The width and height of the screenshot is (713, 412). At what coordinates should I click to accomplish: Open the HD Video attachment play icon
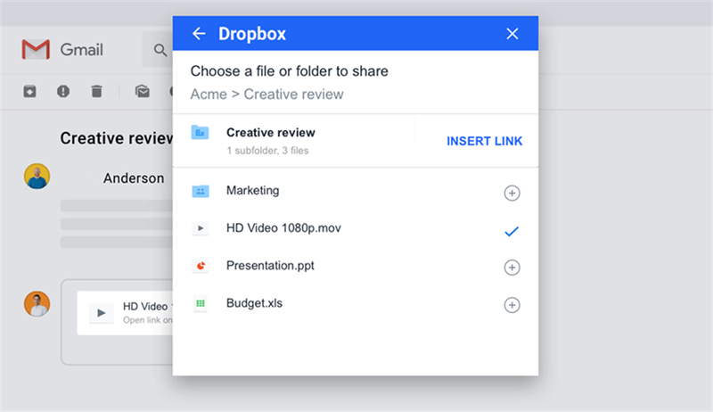[101, 313]
